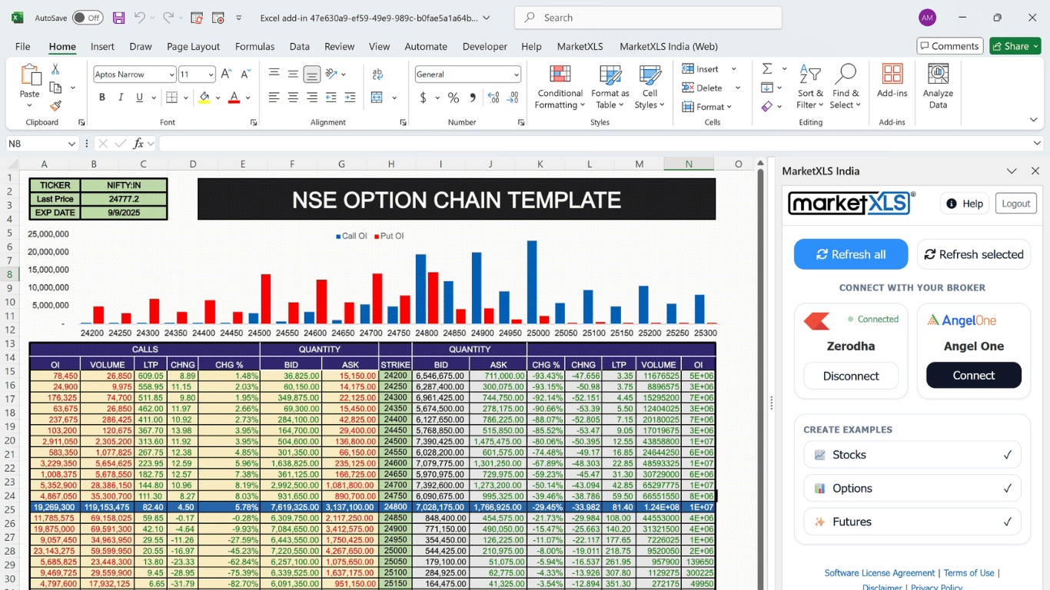Open Format as Table gallery

tap(610, 87)
